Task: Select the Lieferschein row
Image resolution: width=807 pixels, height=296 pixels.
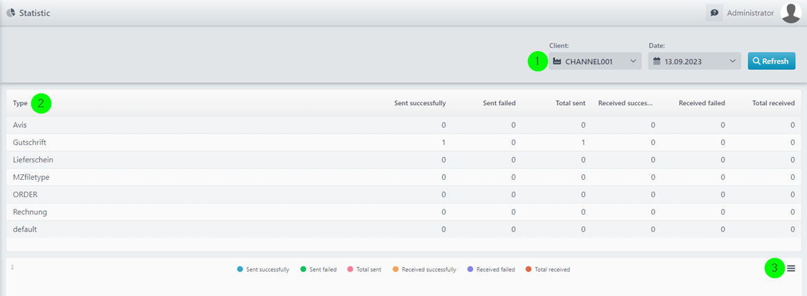Action: pyautogui.click(x=403, y=160)
